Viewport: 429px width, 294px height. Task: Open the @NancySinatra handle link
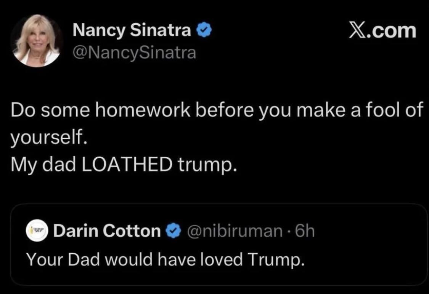(134, 53)
